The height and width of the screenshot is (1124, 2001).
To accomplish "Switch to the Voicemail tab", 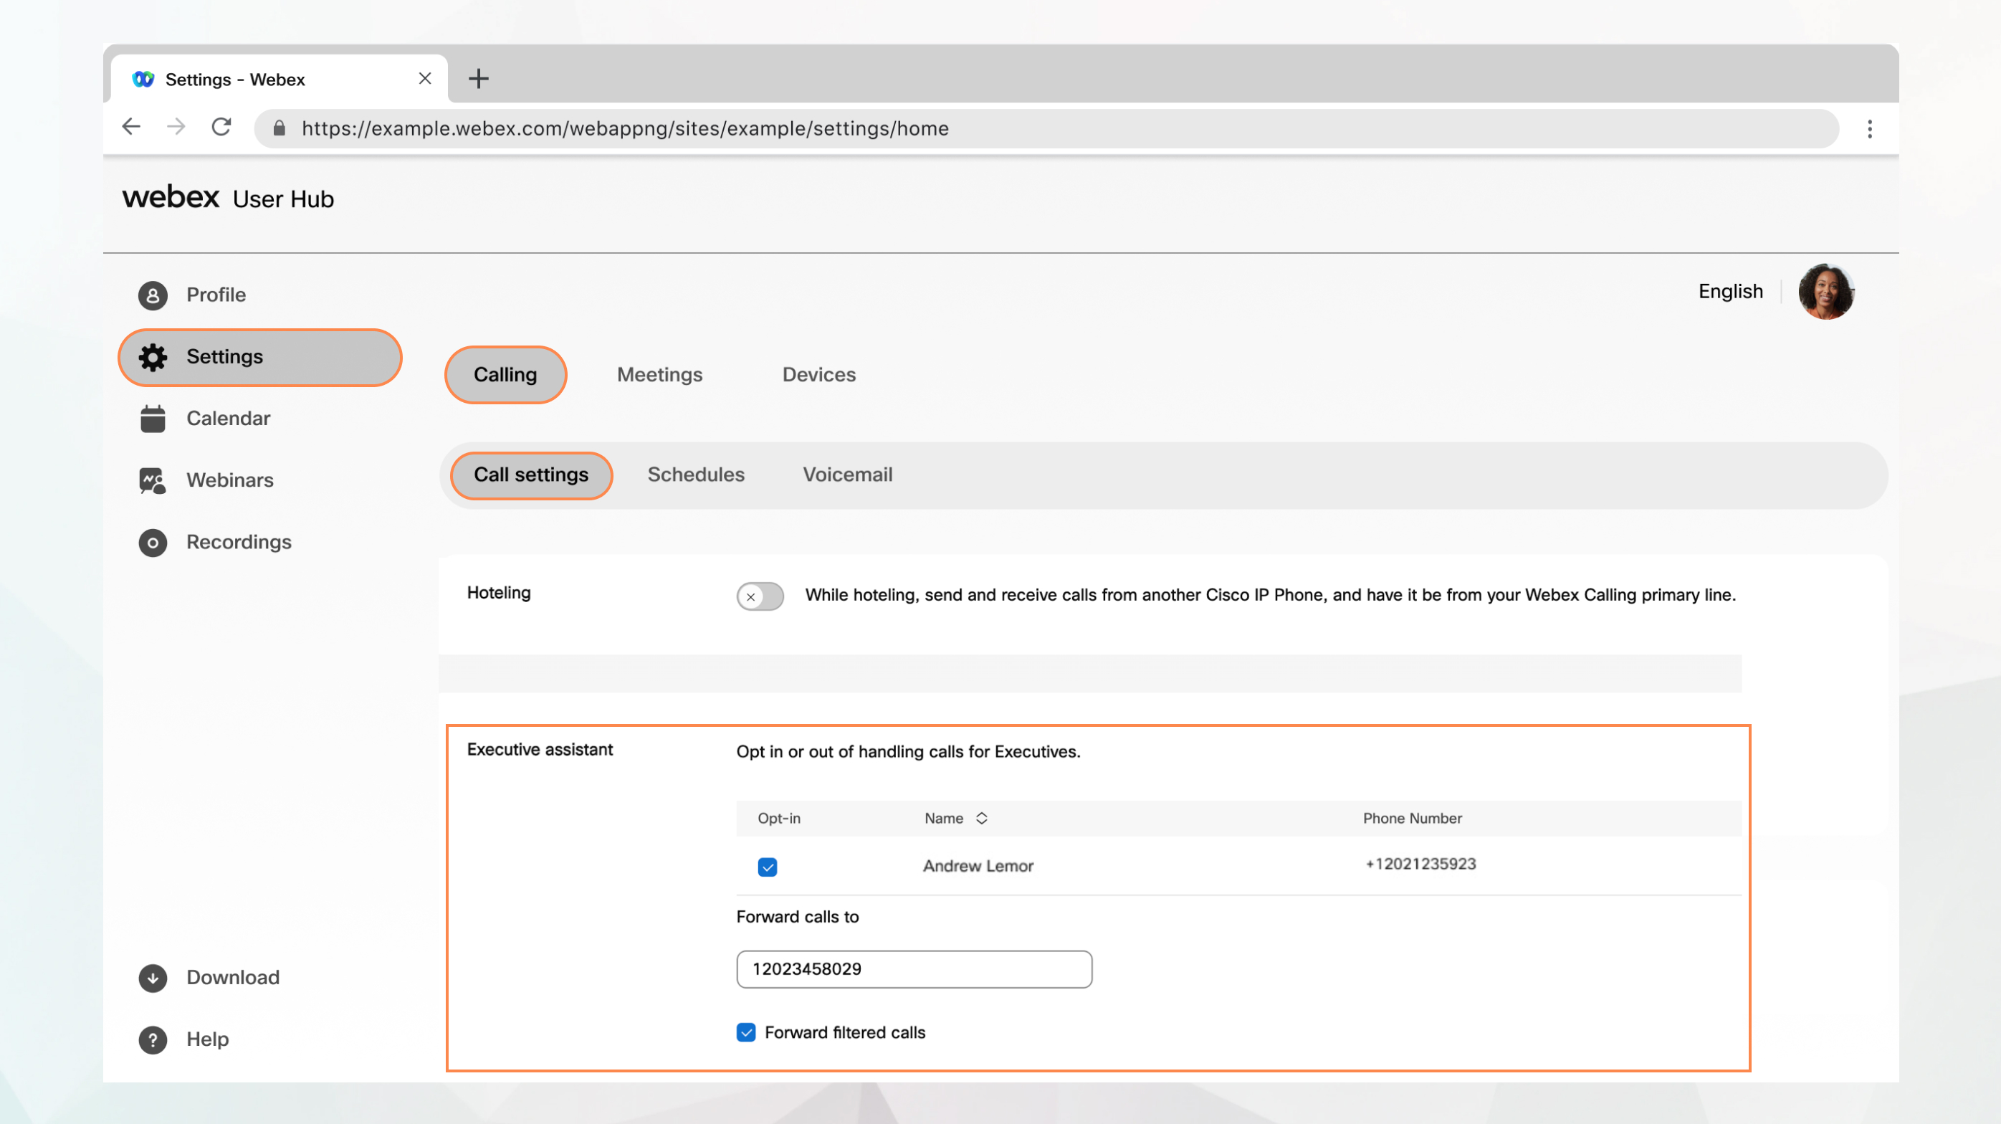I will click(846, 474).
